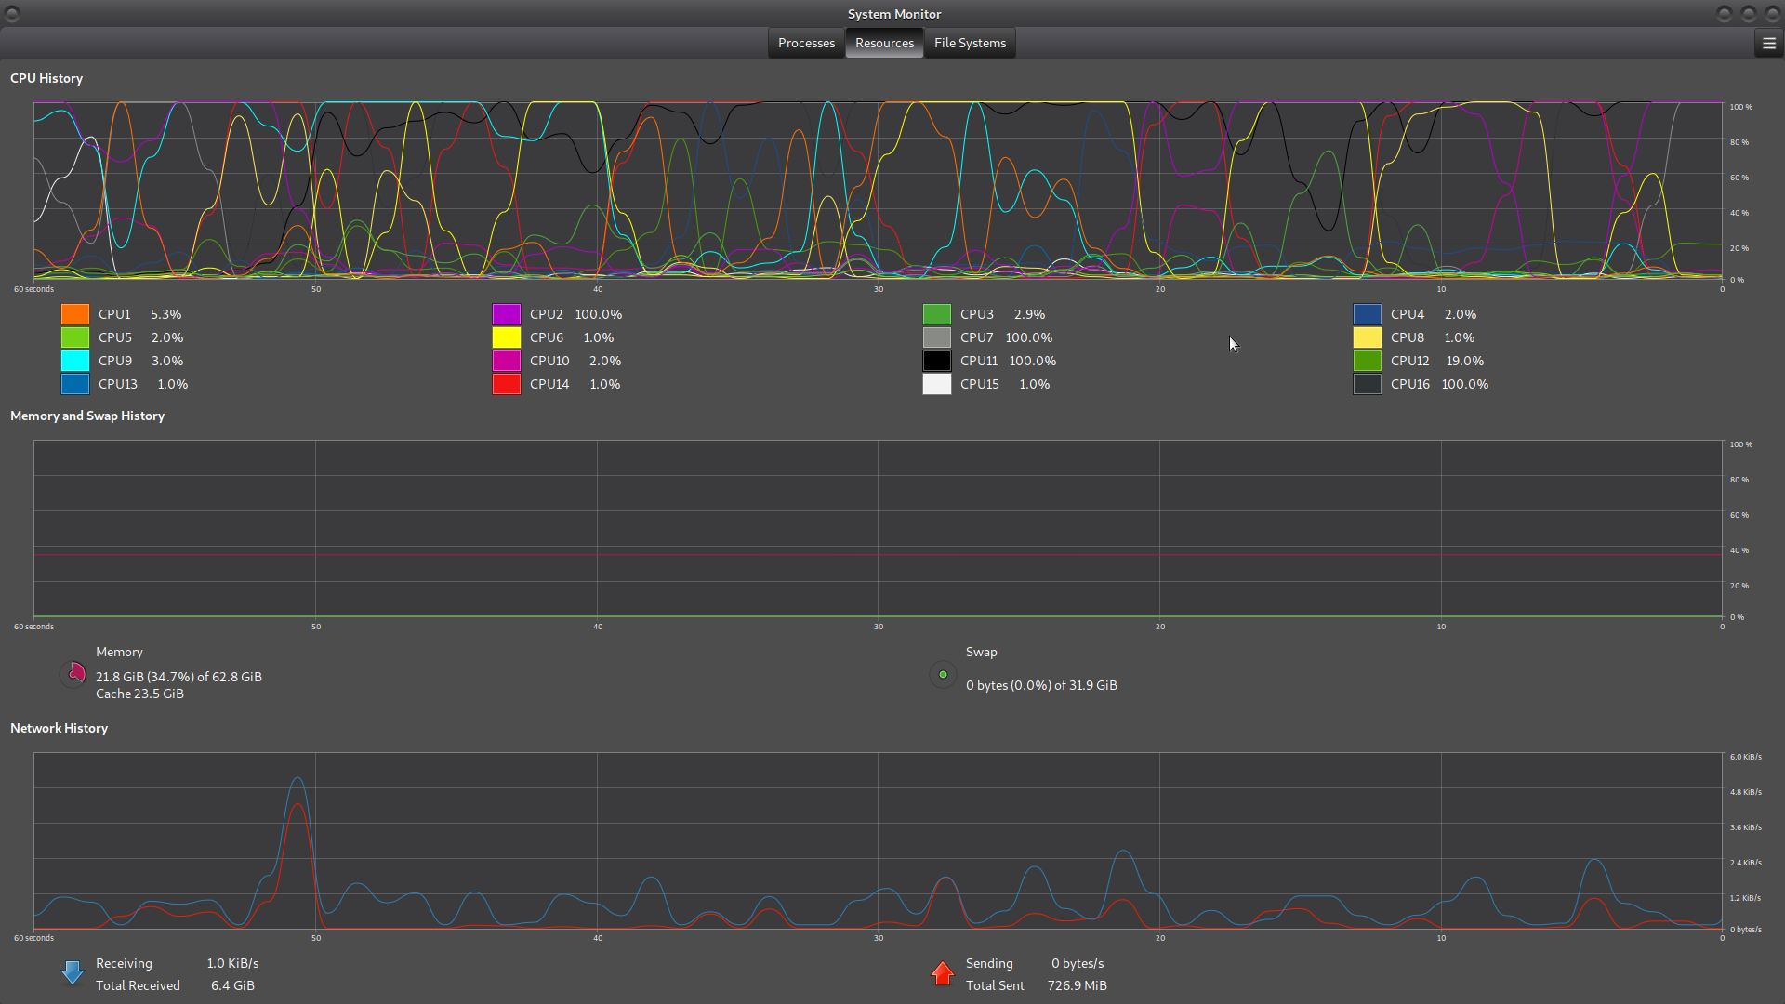Click the red Sending up-arrow icon
This screenshot has width=1785, height=1004.
click(943, 972)
